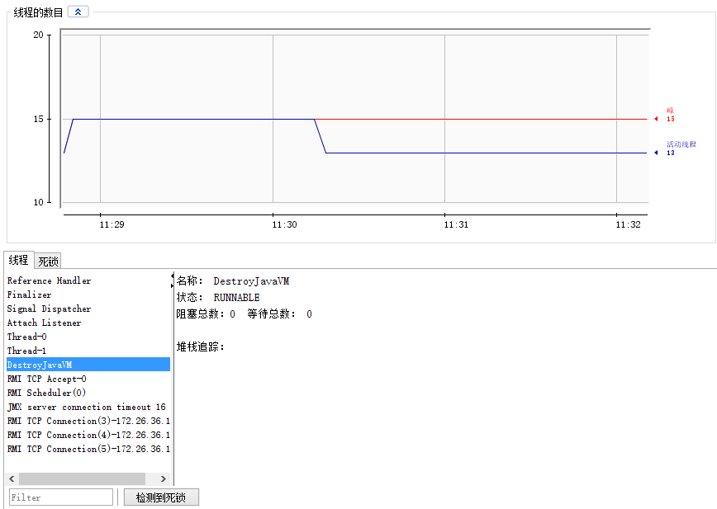
Task: Click the 检测到死锁 button
Action: click(161, 497)
